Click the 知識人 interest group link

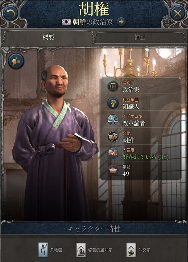(x=131, y=106)
